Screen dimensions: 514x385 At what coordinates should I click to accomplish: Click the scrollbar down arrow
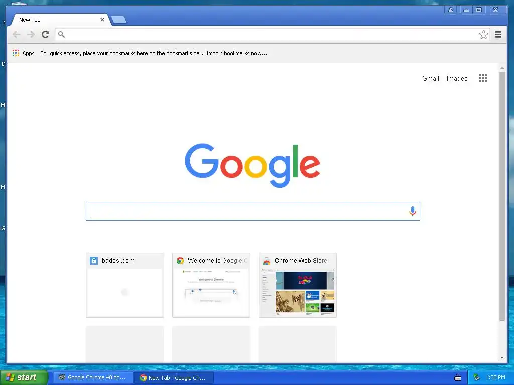coord(502,358)
